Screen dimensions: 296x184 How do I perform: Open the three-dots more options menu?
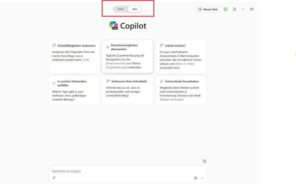click(243, 9)
